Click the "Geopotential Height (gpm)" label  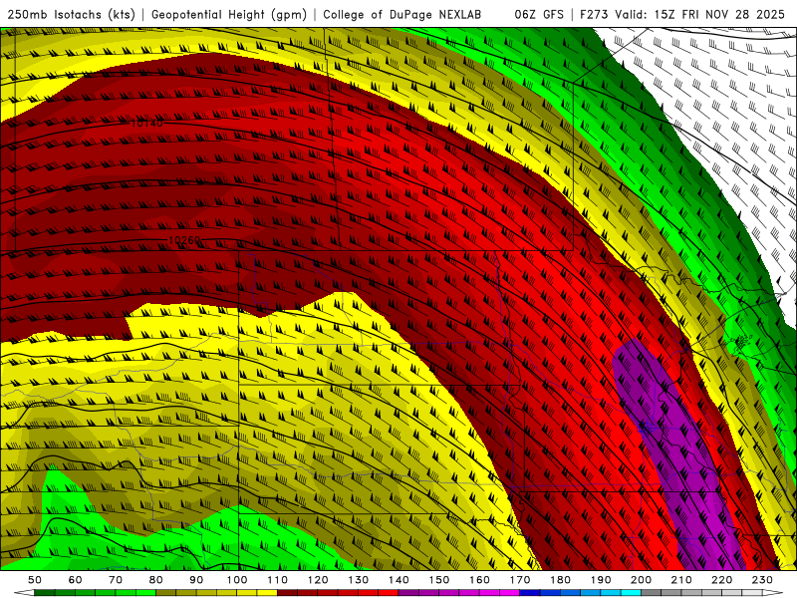click(229, 15)
